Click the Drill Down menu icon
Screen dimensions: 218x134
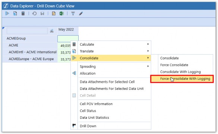click(74, 126)
